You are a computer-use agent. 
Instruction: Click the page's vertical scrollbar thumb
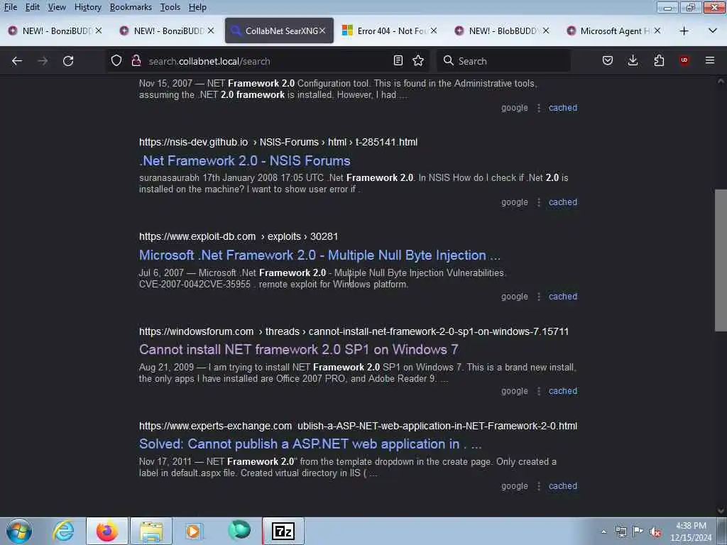tap(721, 260)
